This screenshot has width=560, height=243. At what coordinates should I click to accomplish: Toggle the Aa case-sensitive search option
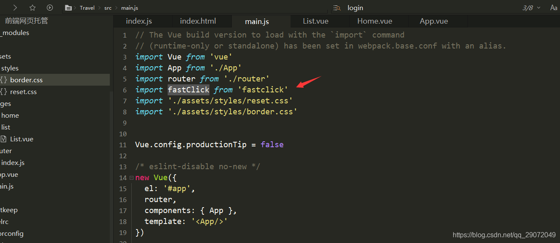(554, 8)
